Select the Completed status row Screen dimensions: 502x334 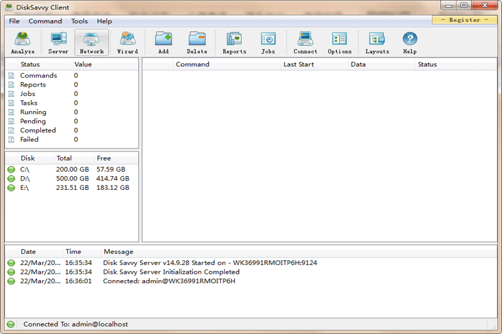click(x=38, y=130)
